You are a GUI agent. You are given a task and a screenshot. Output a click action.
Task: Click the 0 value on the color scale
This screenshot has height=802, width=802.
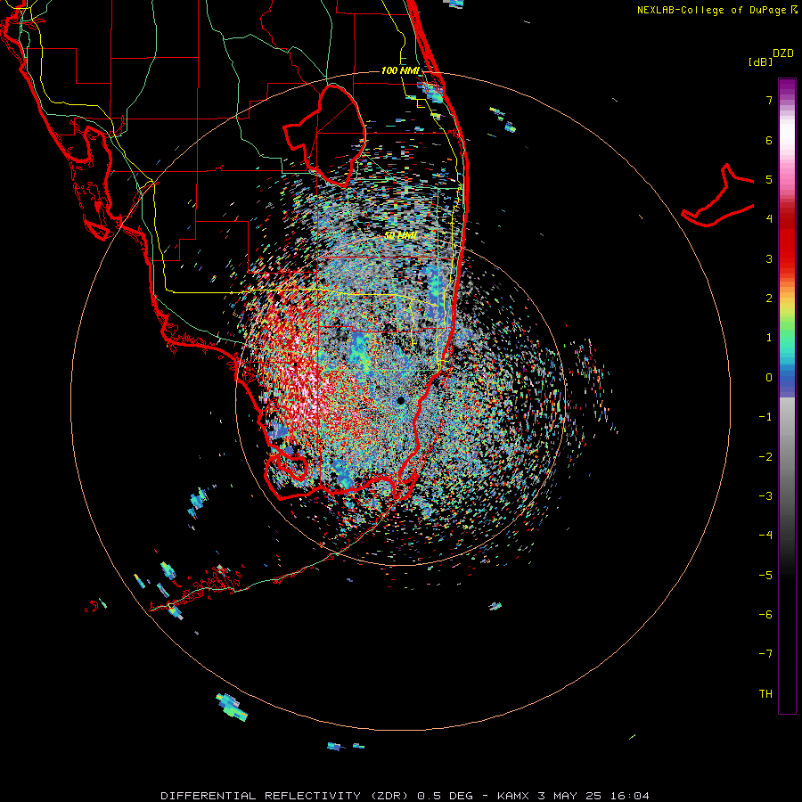click(x=769, y=378)
